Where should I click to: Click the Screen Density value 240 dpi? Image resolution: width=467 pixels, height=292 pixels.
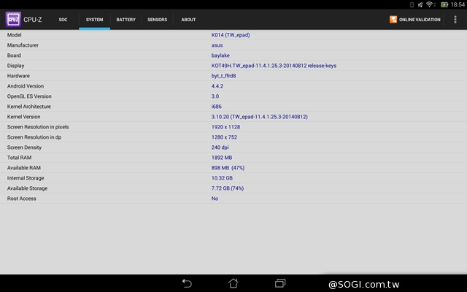click(220, 147)
